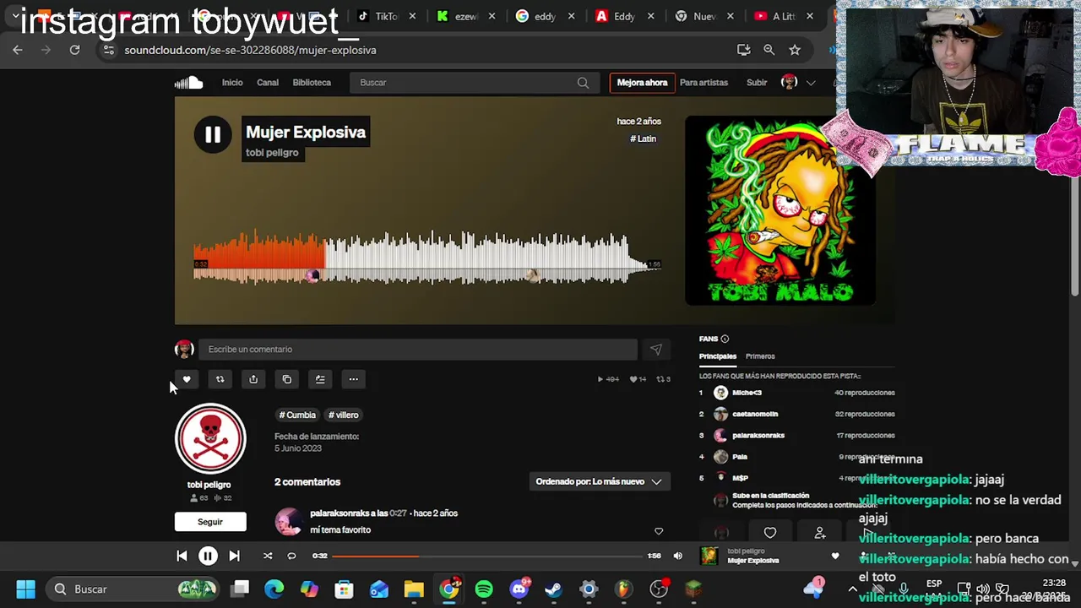1081x608 pixels.
Task: Reload the page in the browser
Action: point(74,50)
